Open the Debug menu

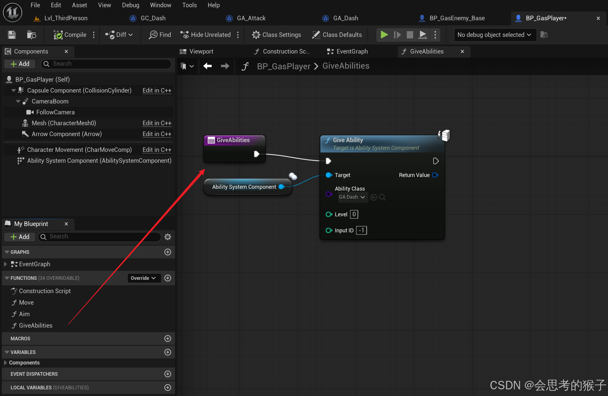[131, 5]
